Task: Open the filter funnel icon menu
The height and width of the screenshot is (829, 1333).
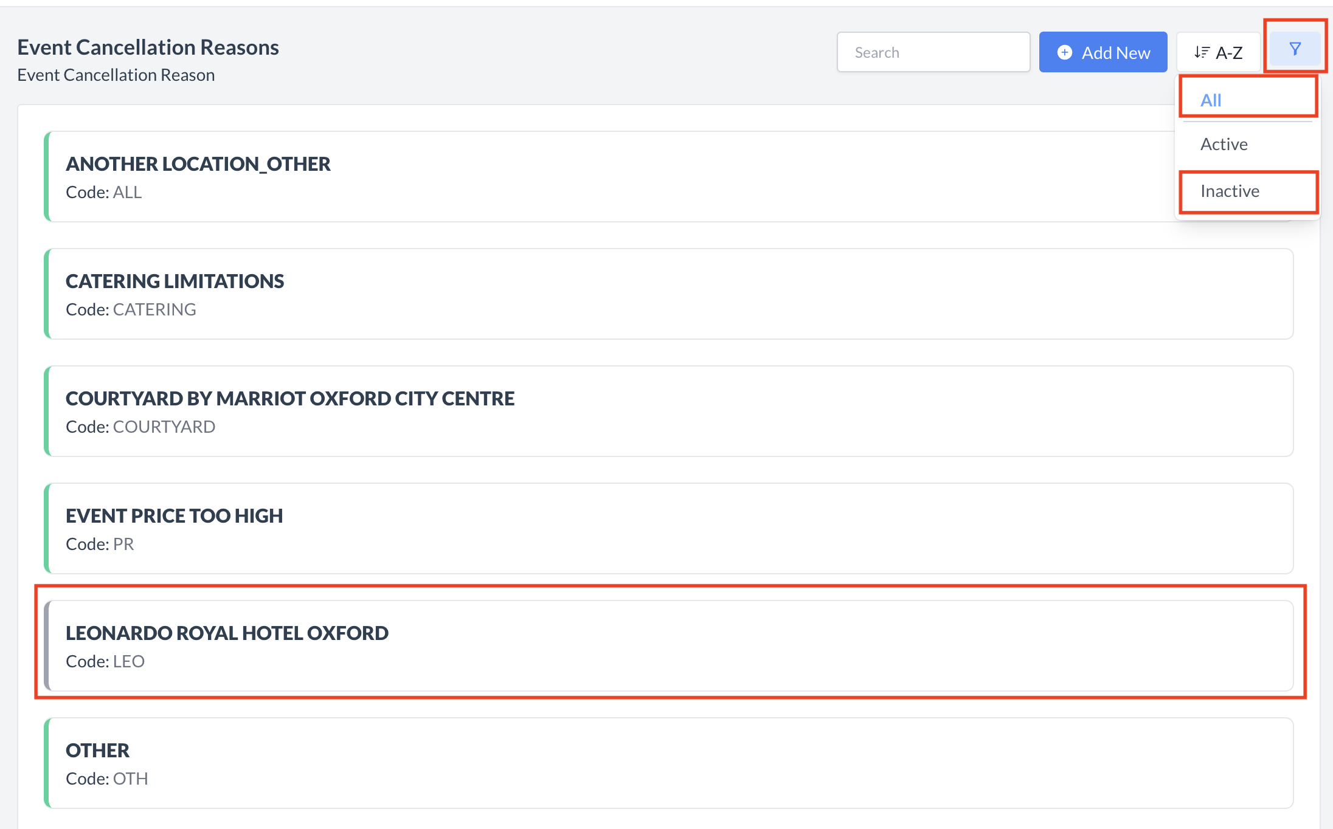Action: pos(1295,49)
